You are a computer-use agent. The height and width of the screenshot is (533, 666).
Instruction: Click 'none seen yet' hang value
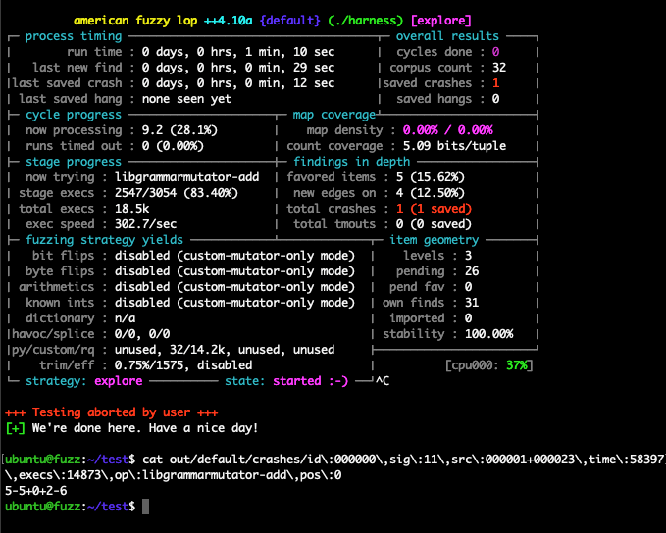point(186,99)
